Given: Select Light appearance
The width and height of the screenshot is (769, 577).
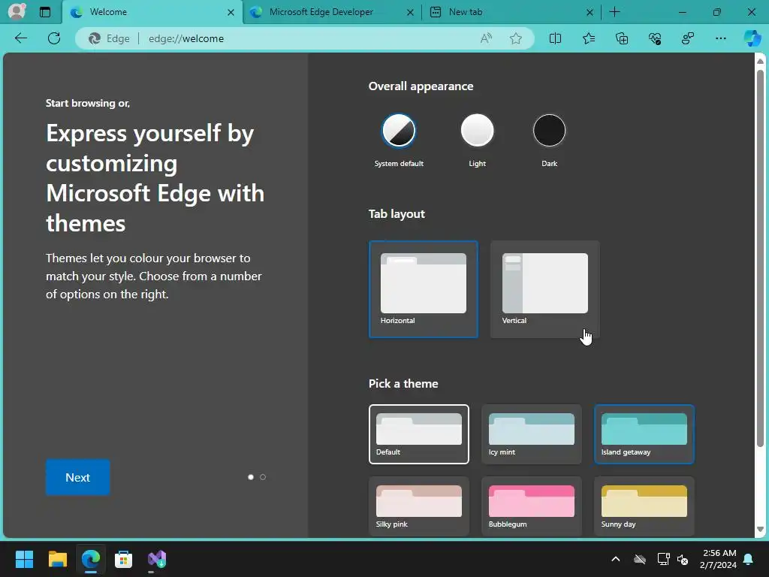Looking at the screenshot, I should tap(477, 131).
